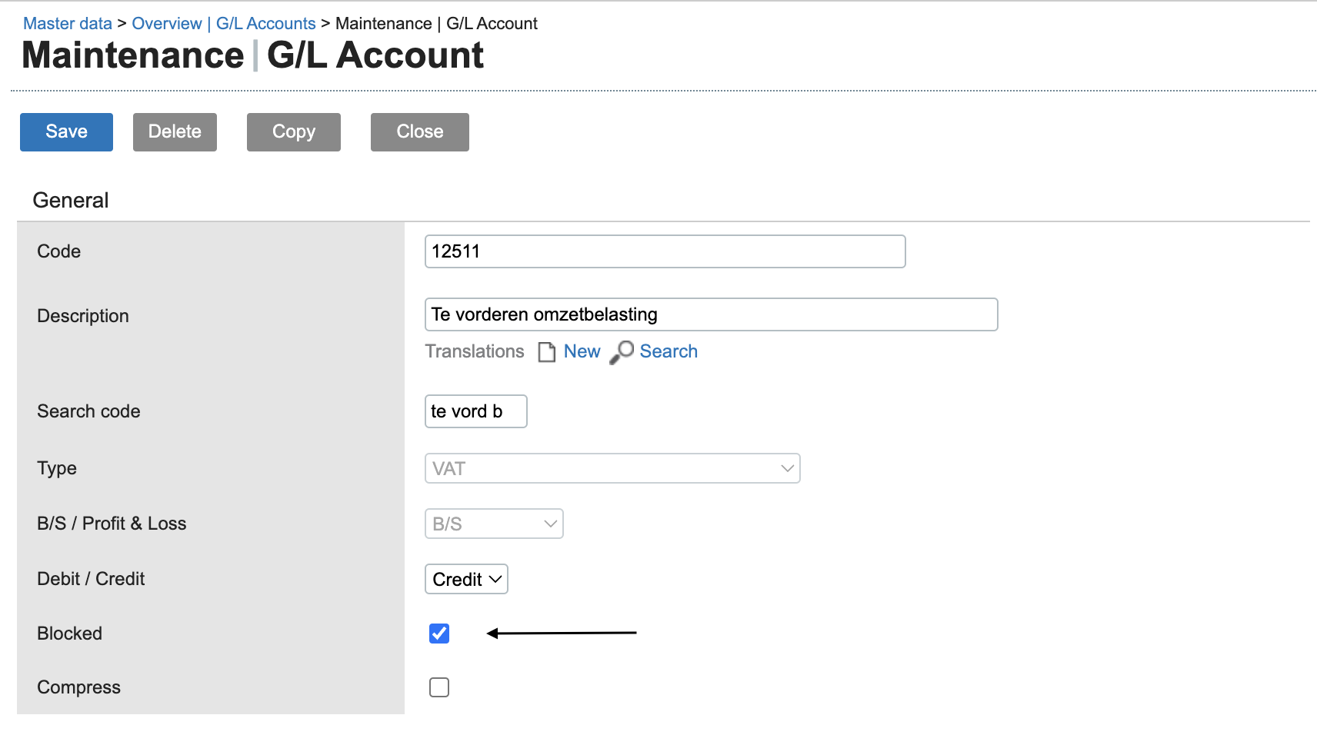Viewport: 1317px width, 735px height.
Task: Close the maintenance screen
Action: (419, 132)
